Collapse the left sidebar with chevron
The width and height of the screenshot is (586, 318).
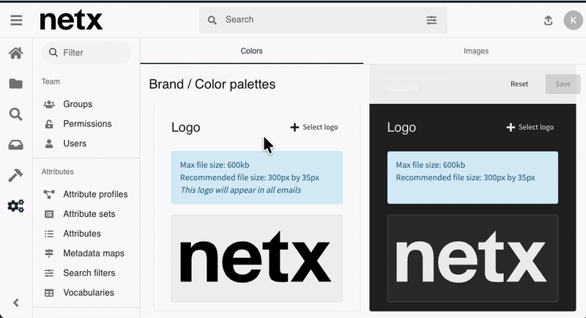pos(15,303)
